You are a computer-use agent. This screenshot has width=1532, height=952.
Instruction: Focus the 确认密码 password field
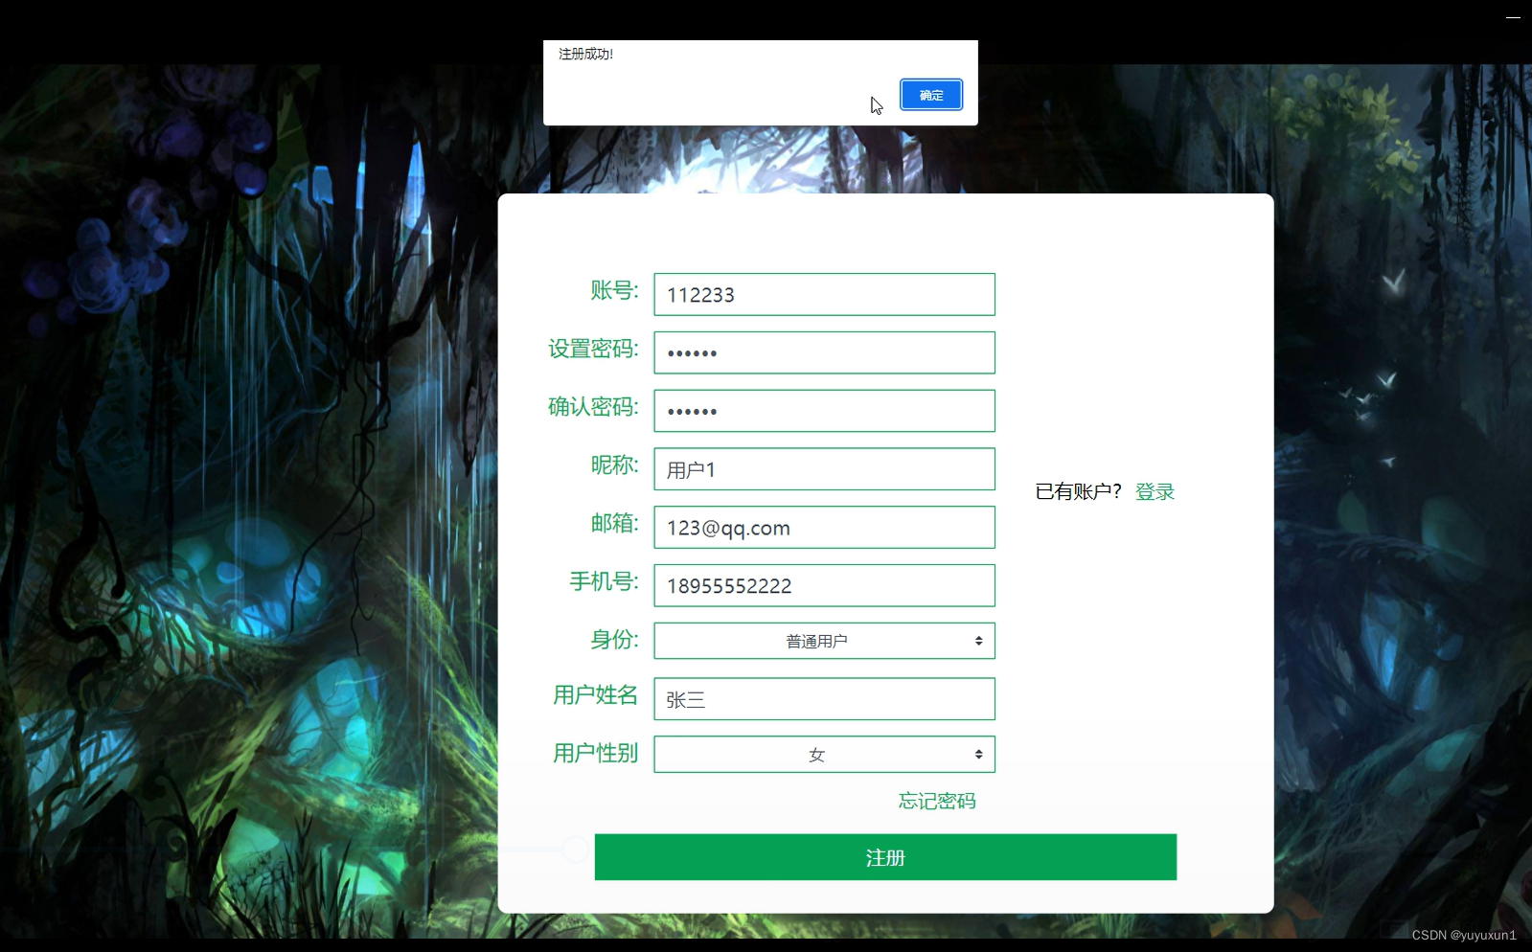click(824, 411)
